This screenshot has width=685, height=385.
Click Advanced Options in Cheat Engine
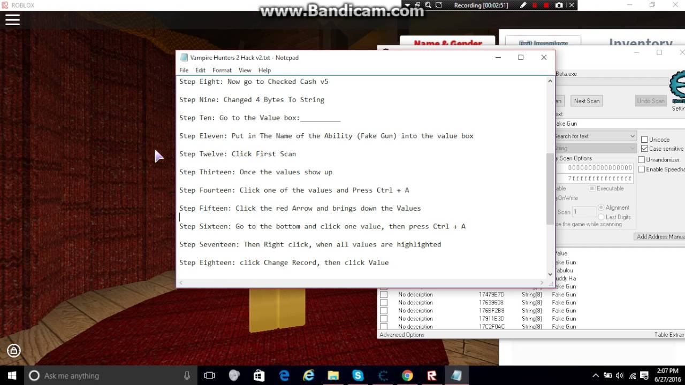pyautogui.click(x=402, y=335)
